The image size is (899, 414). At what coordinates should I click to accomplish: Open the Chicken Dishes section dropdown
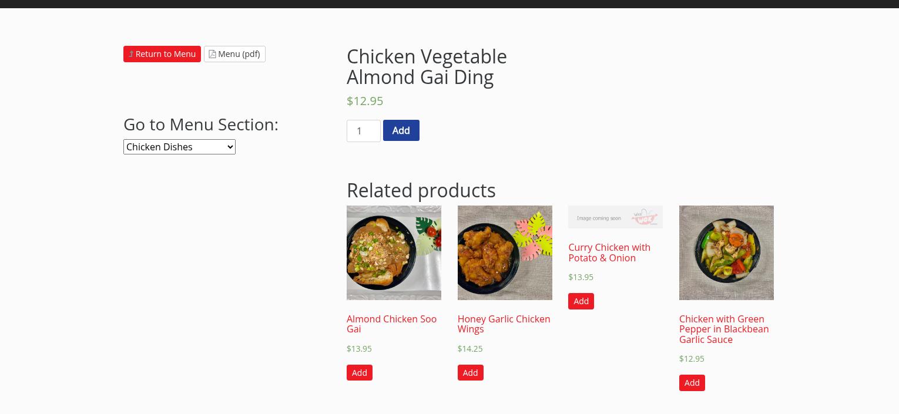[x=179, y=147]
